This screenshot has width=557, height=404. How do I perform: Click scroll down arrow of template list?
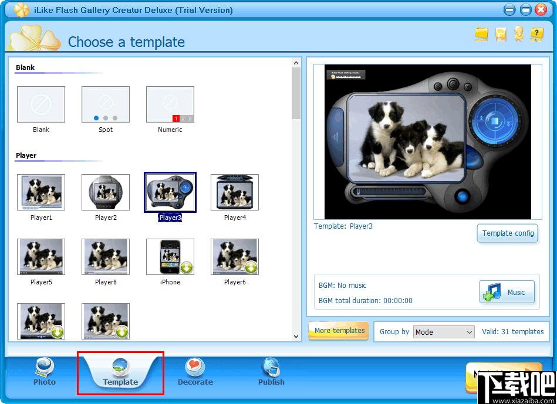click(296, 337)
